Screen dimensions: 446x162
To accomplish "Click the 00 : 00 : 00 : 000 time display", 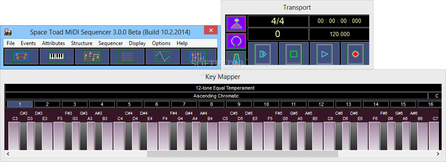I will (339, 21).
